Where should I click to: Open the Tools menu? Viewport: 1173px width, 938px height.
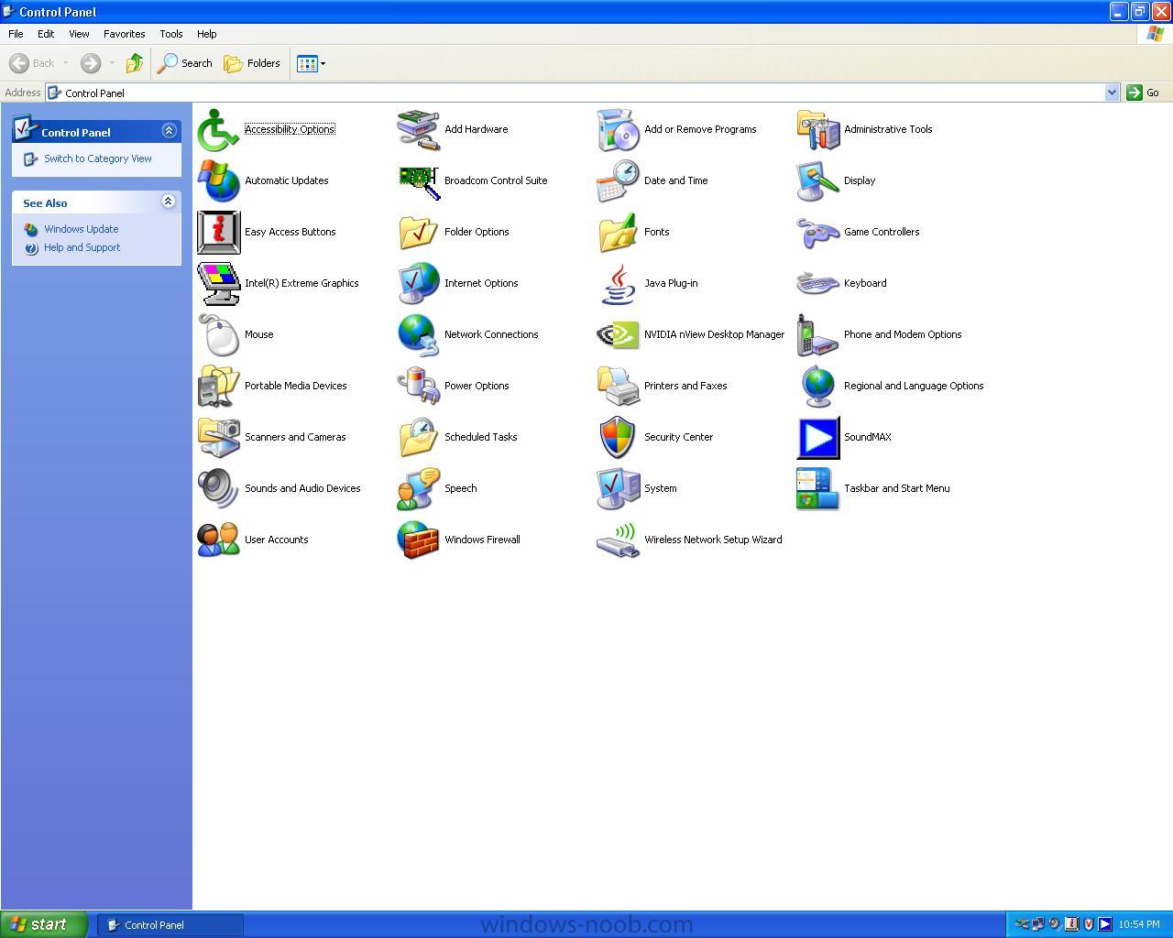coord(171,34)
